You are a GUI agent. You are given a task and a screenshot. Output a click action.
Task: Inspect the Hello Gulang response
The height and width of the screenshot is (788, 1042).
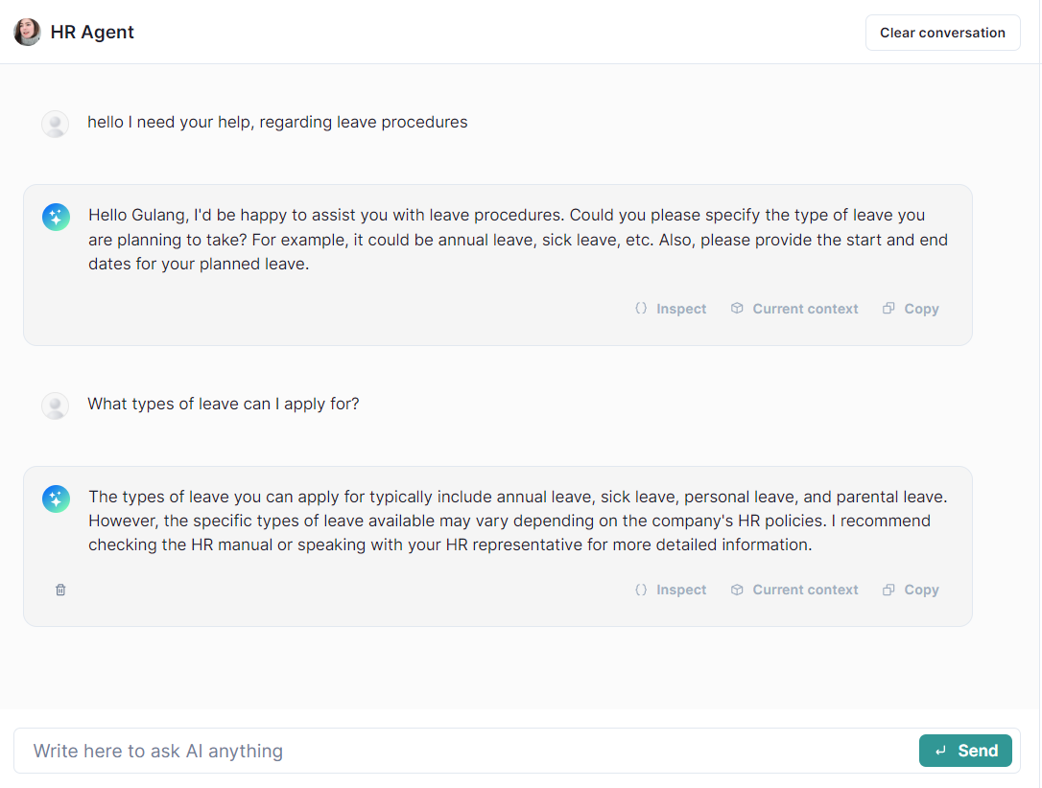671,309
